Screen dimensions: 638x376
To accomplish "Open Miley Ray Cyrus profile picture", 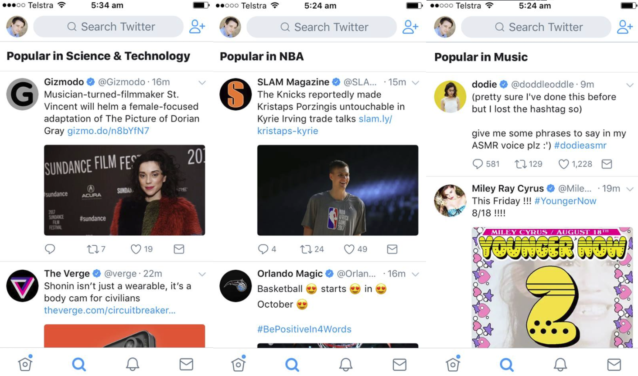I will coord(450,201).
